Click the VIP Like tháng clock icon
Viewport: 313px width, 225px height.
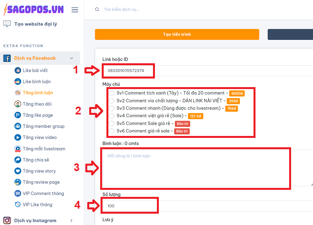click(x=18, y=205)
